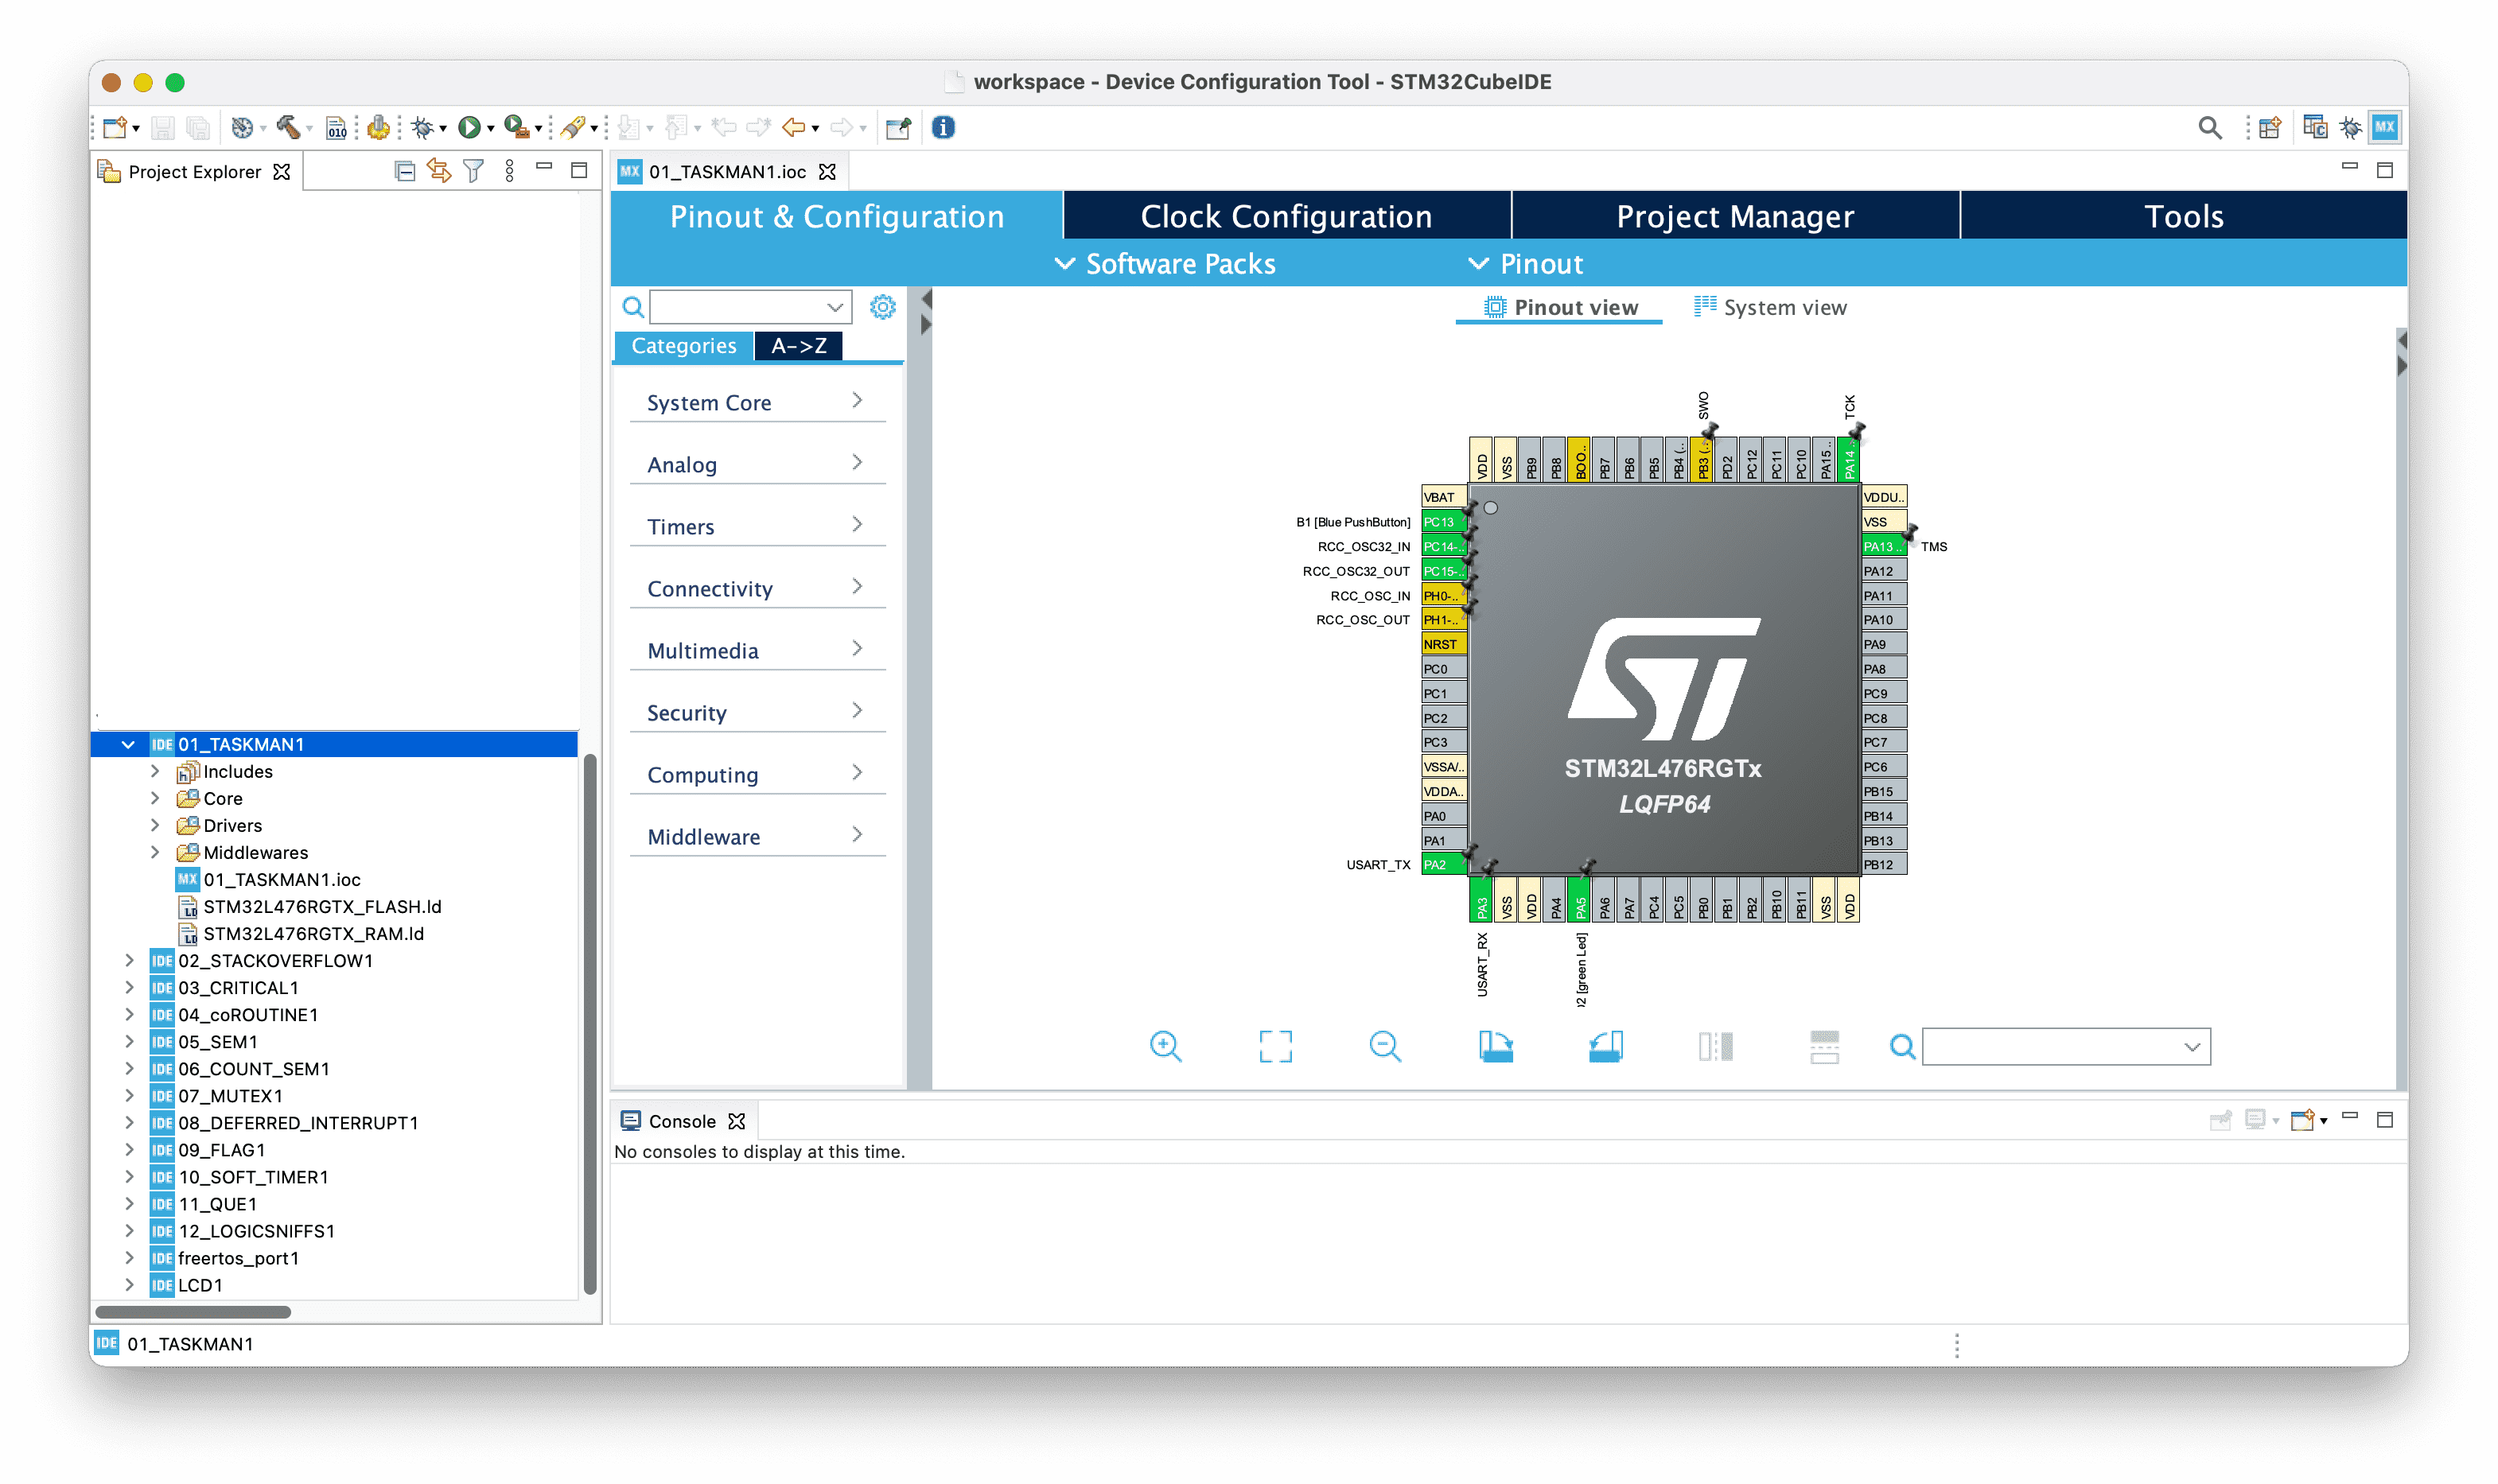The width and height of the screenshot is (2498, 1484).
Task: Select STM32L476RGTX_FLASH.ld file
Action: point(321,906)
